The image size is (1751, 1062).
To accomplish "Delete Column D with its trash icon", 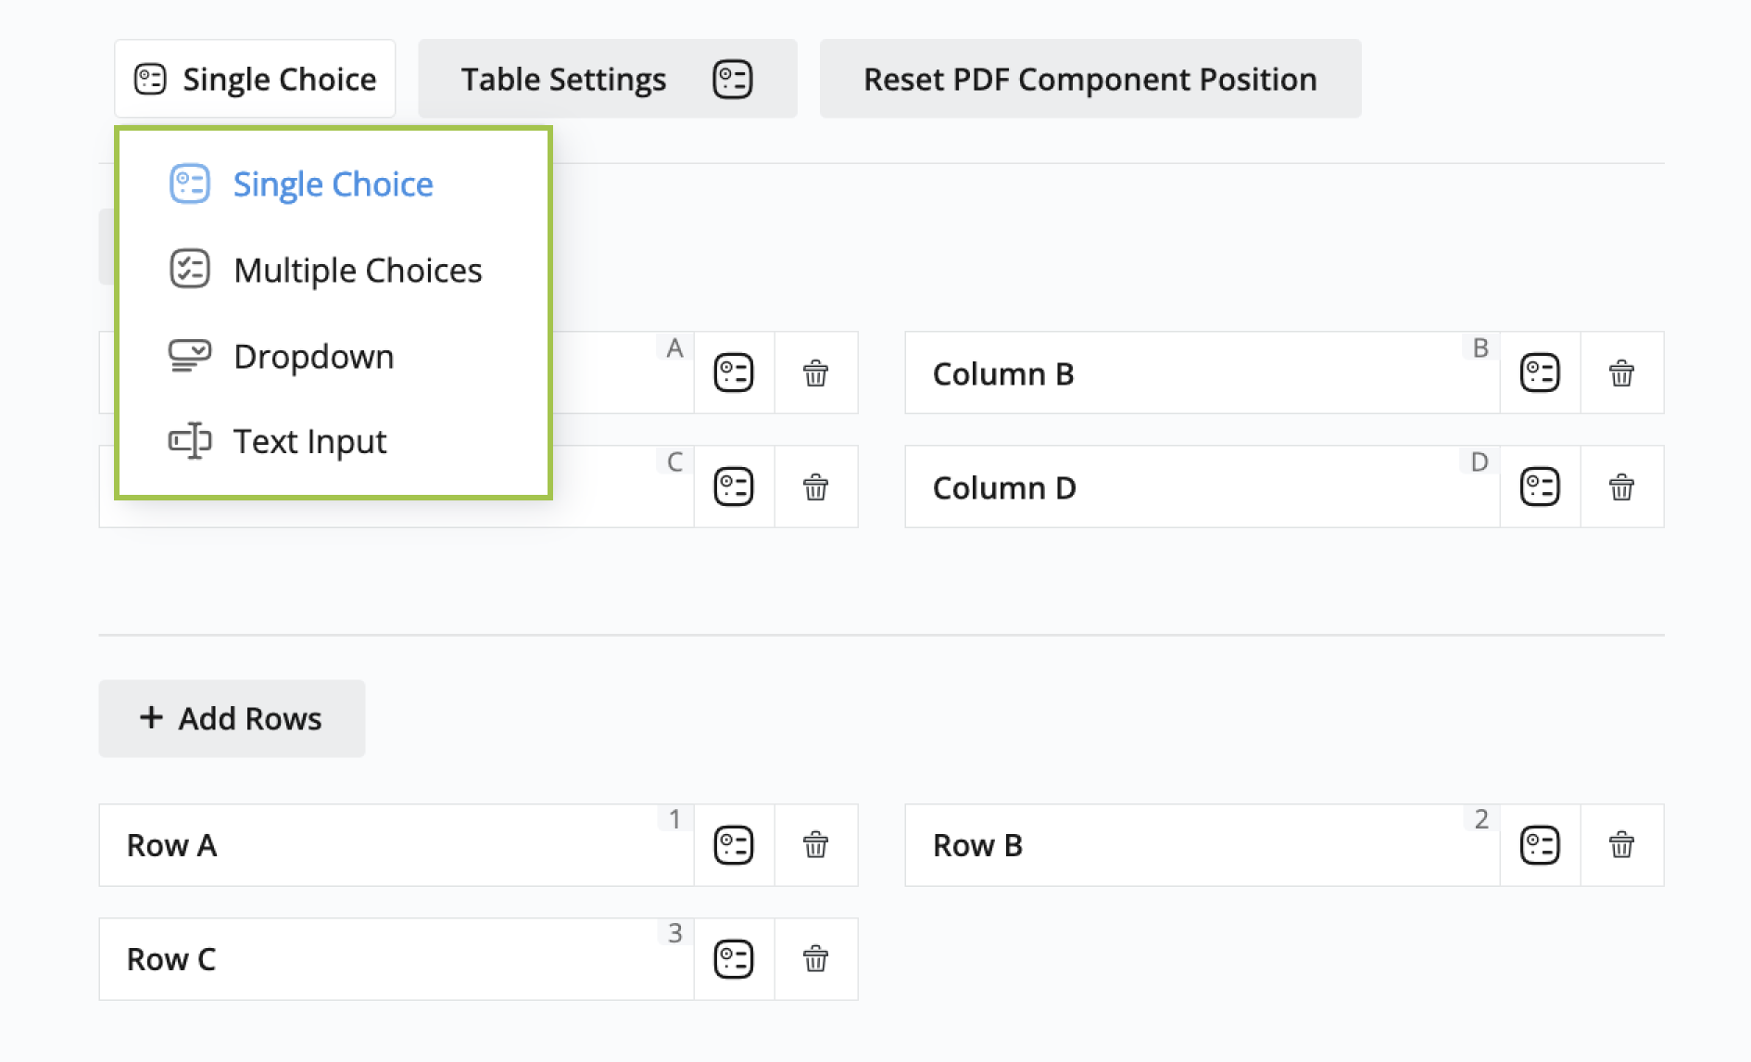I will pyautogui.click(x=1621, y=487).
